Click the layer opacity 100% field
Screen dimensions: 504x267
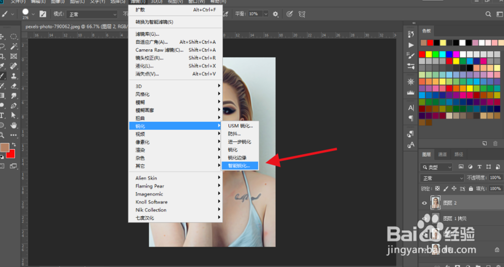pos(495,178)
